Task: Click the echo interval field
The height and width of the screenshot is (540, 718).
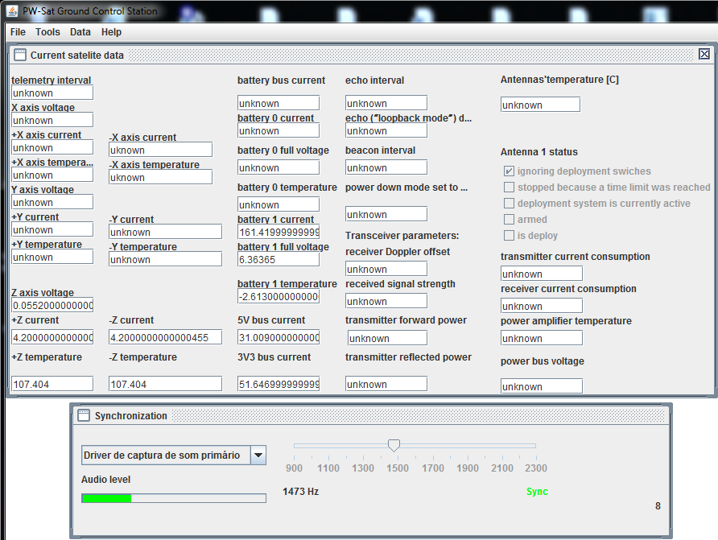Action: (386, 104)
